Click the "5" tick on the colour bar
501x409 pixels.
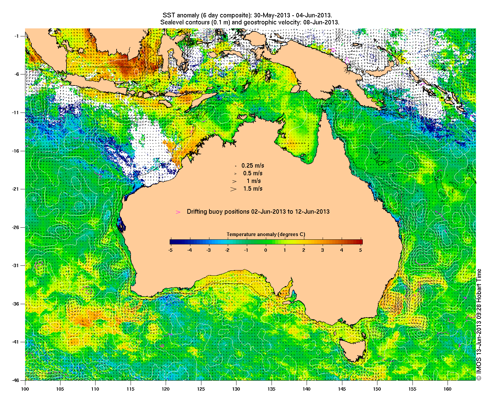361,250
